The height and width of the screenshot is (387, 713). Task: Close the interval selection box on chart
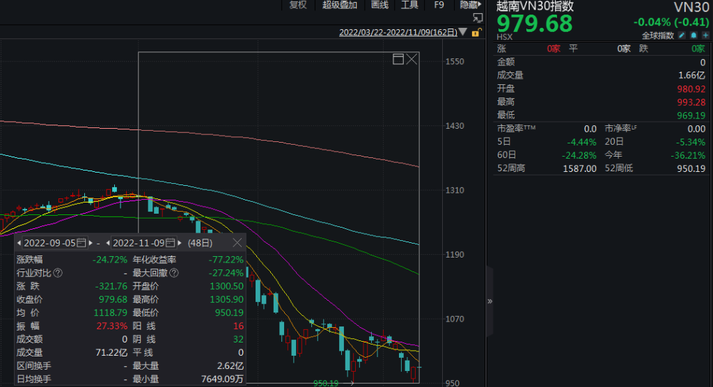coord(412,59)
